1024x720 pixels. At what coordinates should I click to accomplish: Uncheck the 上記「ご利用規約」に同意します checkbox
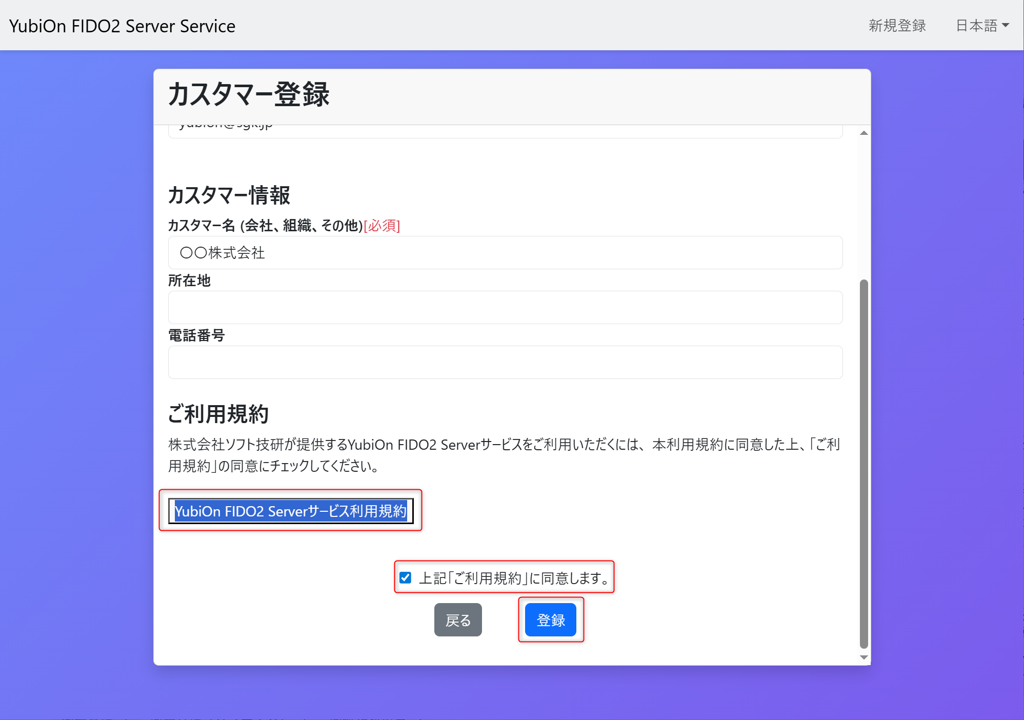tap(405, 577)
